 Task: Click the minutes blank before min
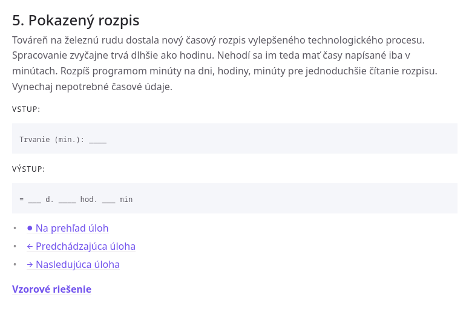pos(108,200)
